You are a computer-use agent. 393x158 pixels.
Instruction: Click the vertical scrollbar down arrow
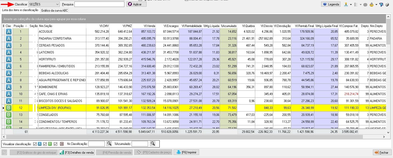click(388, 132)
